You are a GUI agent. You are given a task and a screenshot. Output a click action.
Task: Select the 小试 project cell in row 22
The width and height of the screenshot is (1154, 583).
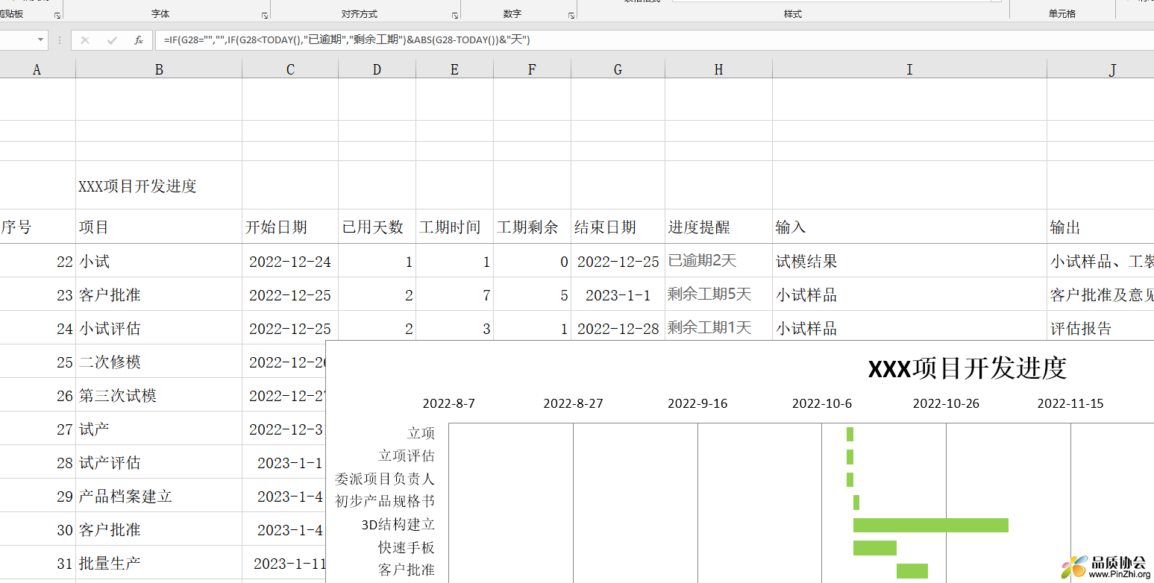tap(159, 261)
